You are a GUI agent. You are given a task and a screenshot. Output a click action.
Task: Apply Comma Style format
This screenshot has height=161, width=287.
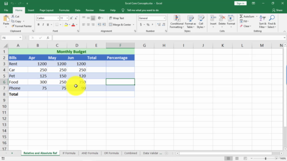pos(152,25)
